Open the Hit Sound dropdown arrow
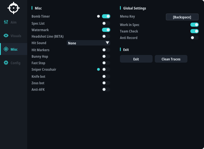 point(107,43)
